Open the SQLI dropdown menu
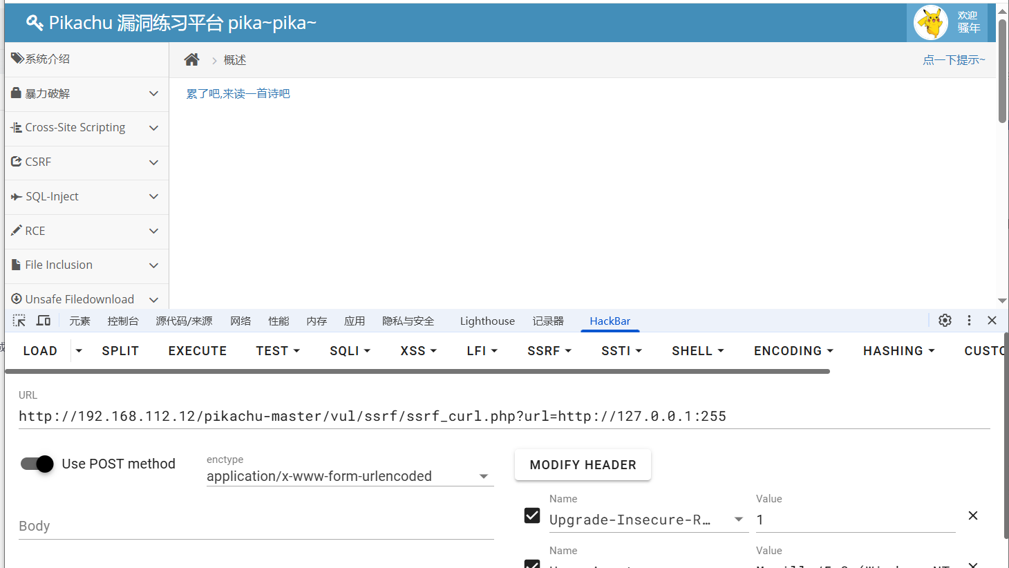1009x568 pixels. [x=350, y=351]
